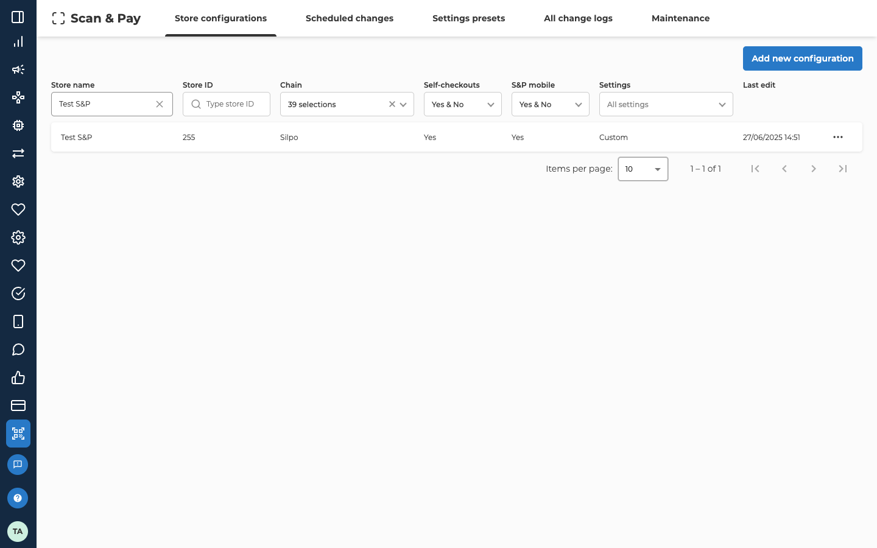Viewport: 877px width, 548px height.
Task: Switch to Store configurations tab
Action: click(220, 18)
